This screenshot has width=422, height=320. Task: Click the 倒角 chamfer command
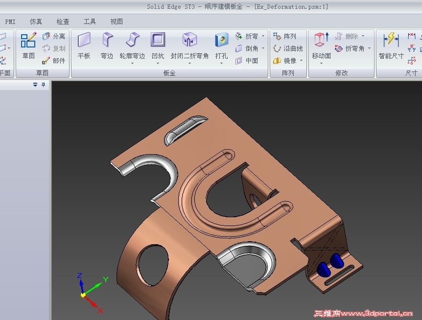(247, 48)
